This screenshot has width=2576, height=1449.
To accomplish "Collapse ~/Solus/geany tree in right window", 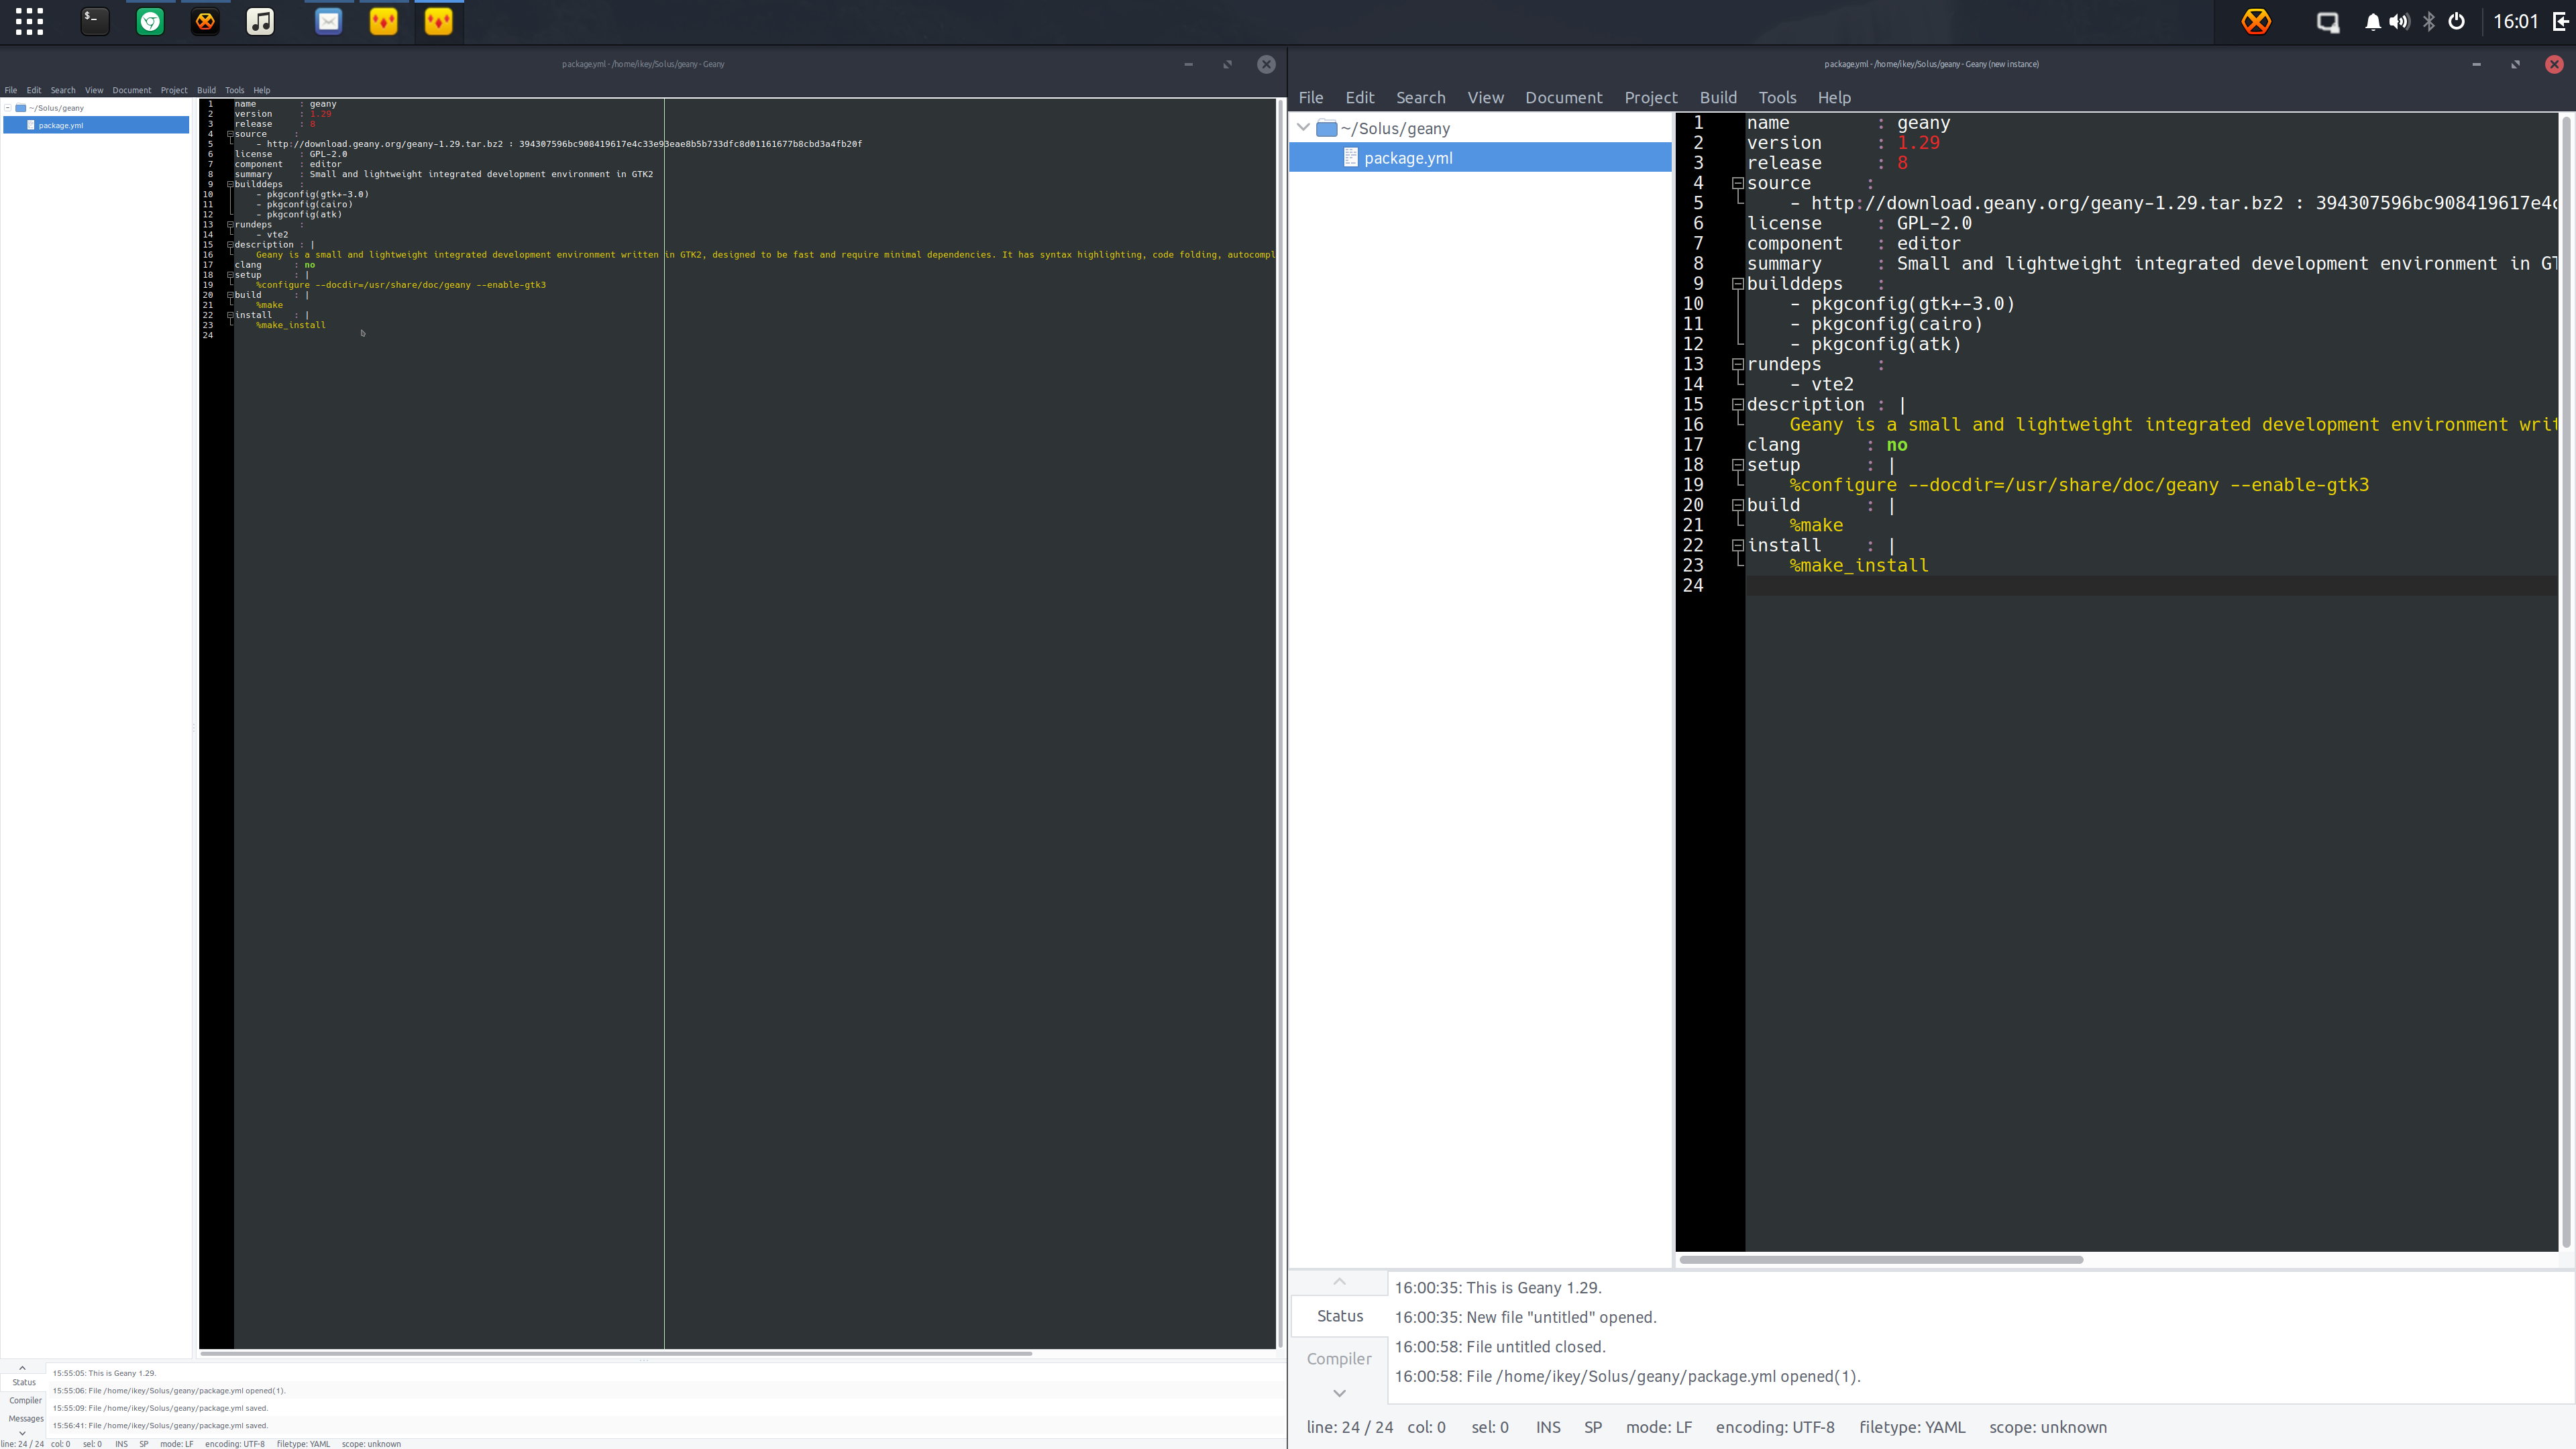I will point(1303,128).
